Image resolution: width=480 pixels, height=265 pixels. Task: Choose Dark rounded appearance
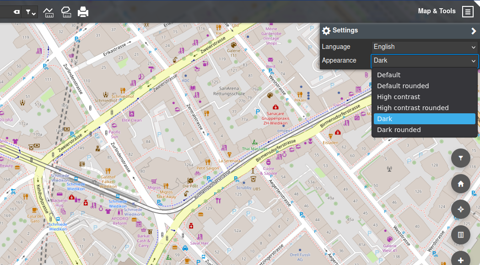coord(399,130)
